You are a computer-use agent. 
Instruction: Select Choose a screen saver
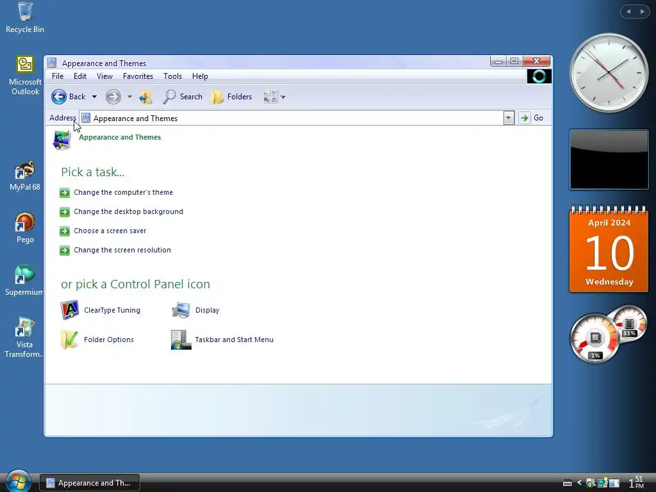(110, 231)
